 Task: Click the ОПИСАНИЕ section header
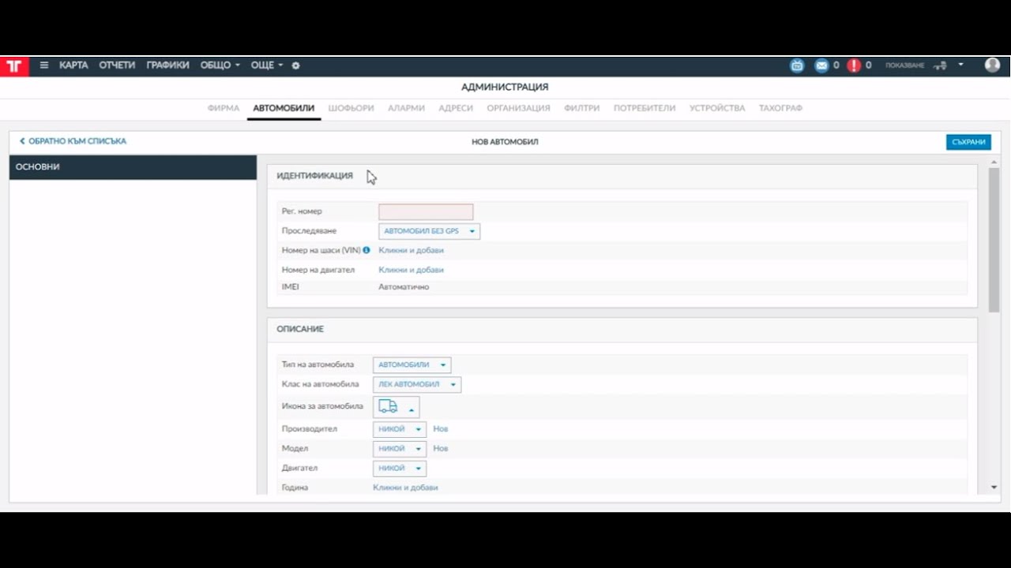point(300,329)
